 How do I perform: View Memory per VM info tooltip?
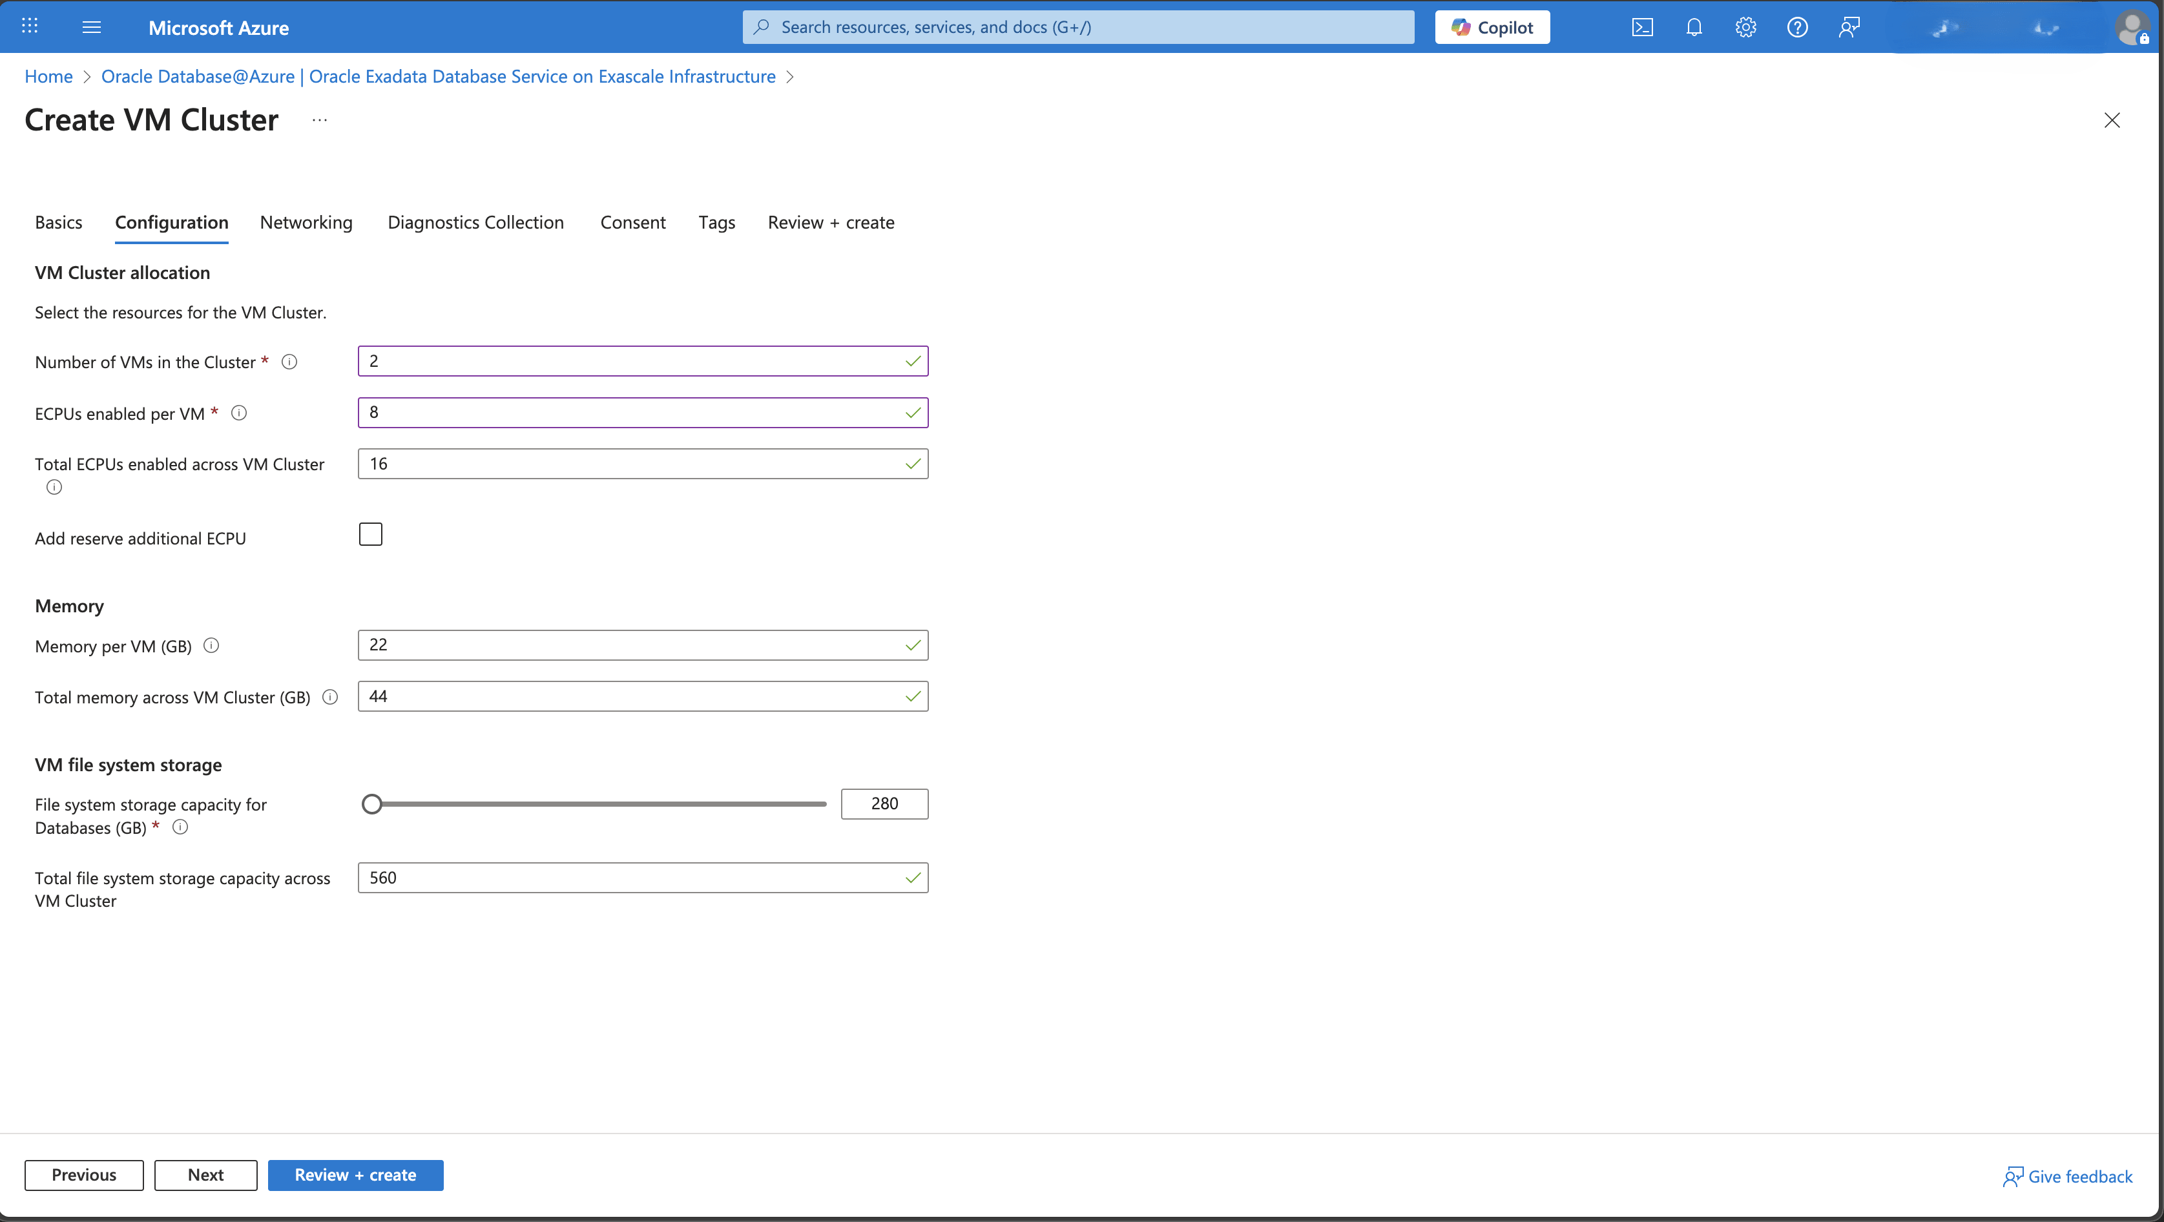[x=213, y=646]
